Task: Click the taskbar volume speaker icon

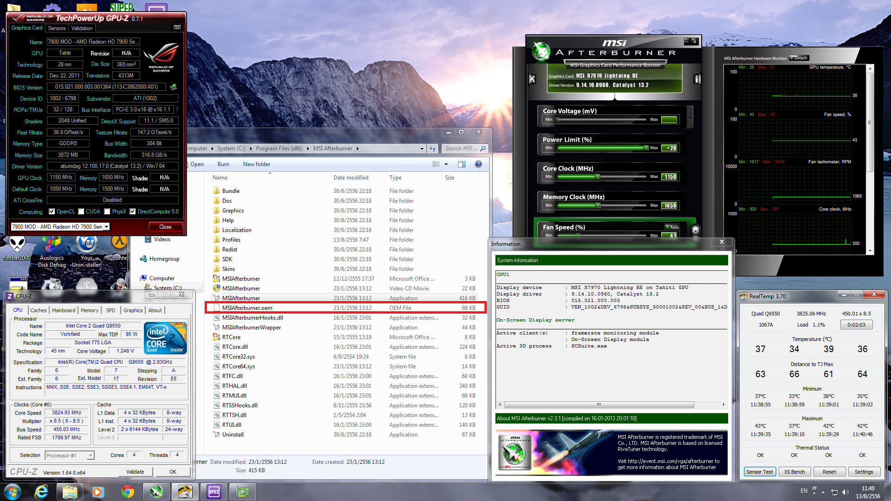Action: [x=845, y=492]
